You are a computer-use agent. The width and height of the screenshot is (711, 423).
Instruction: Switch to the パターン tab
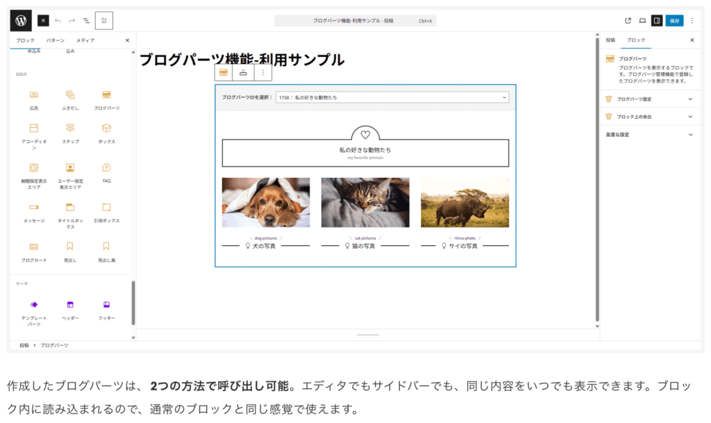pos(56,40)
